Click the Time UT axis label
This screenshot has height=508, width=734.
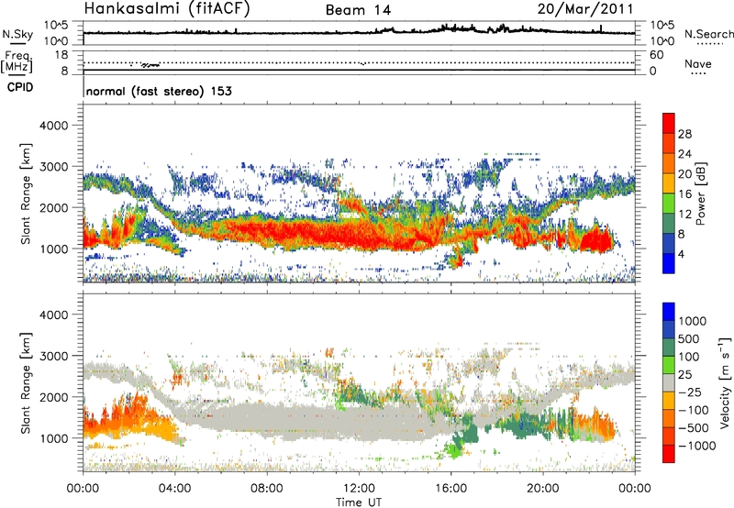(x=359, y=502)
